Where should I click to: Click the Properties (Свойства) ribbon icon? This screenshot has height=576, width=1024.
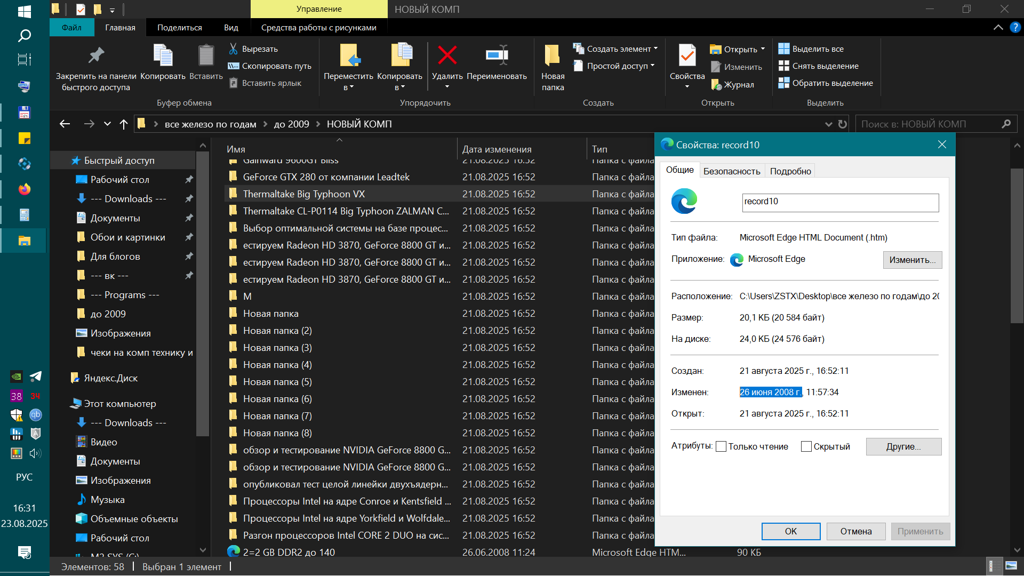point(687,55)
